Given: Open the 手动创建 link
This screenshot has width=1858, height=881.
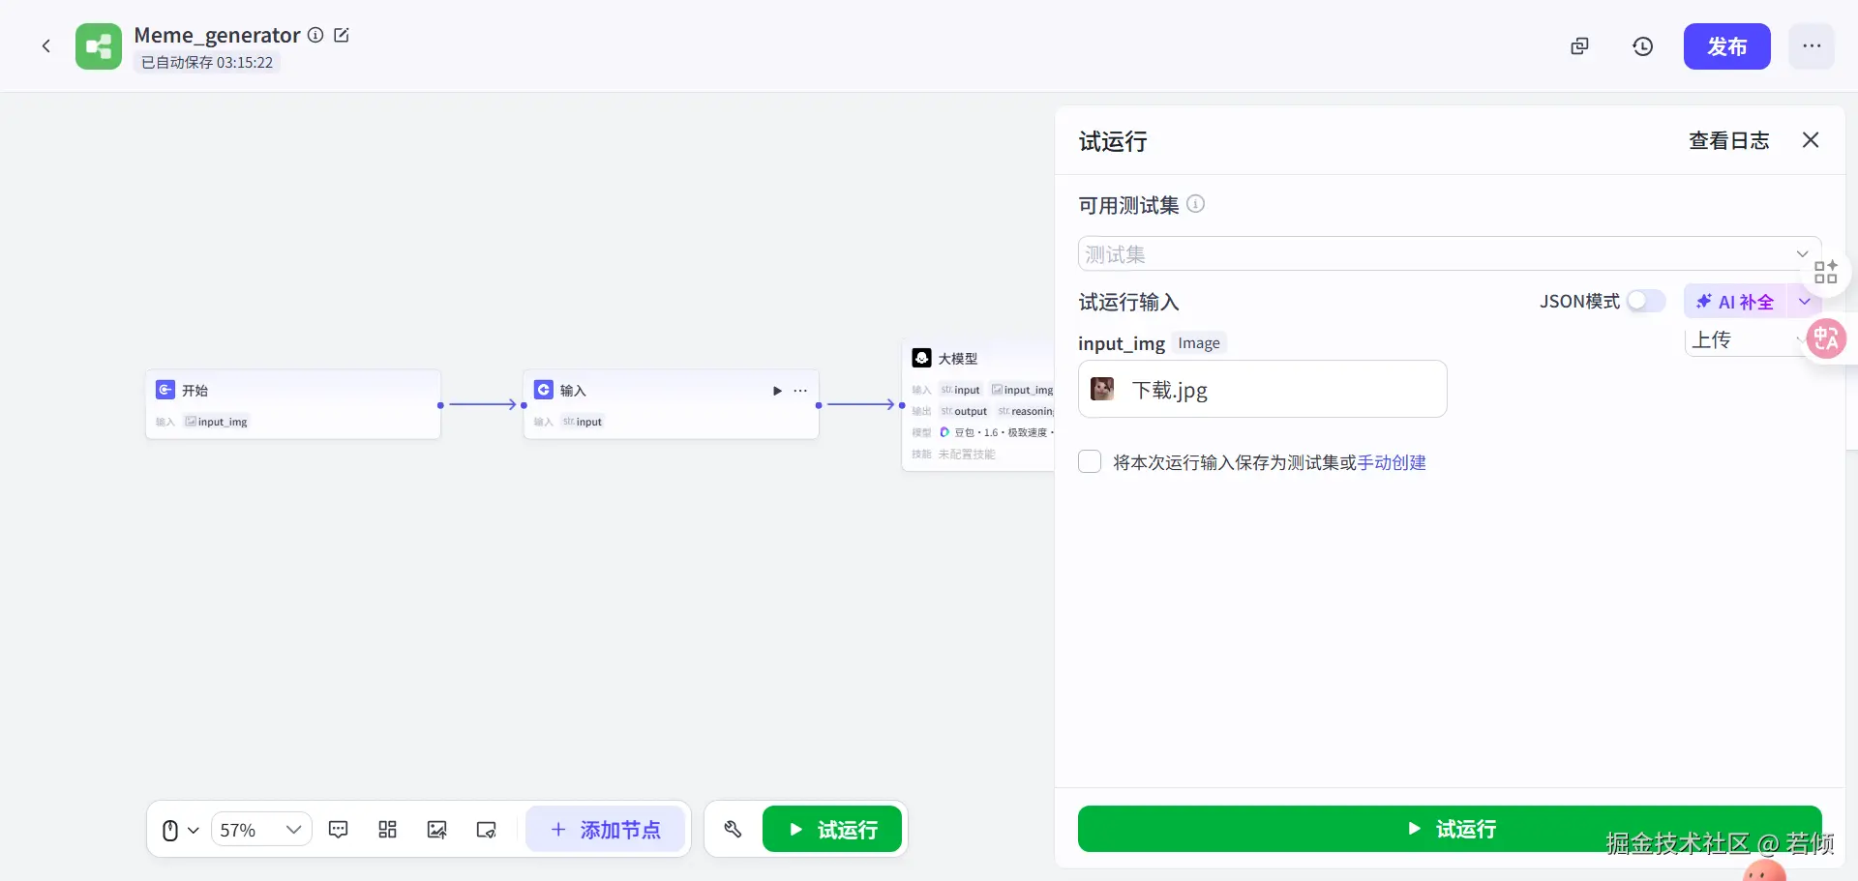Looking at the screenshot, I should [1392, 463].
